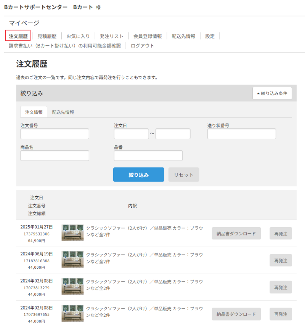Reorder the 2024年06月19日 order with 再発注
Viewport: 305px width, 324px height.
pyautogui.click(x=281, y=260)
